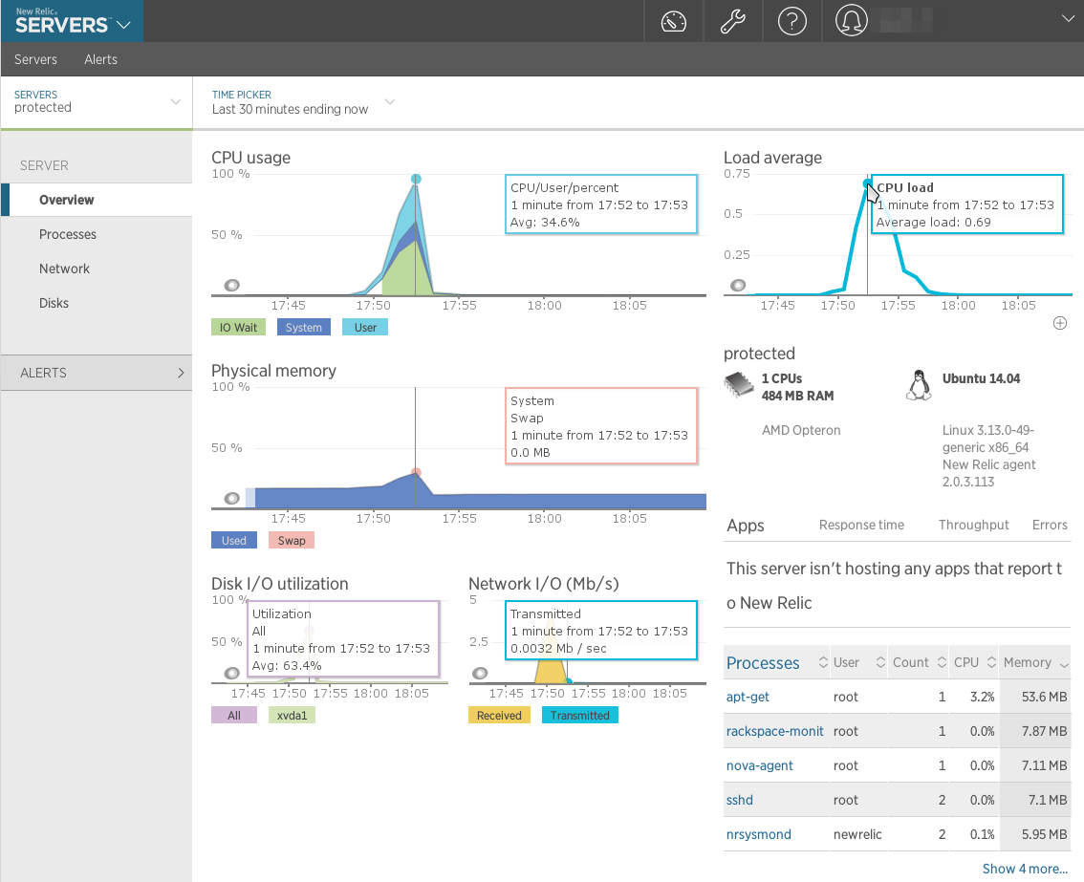
Task: Click the Disk I/O utilization chart title
Action: (x=280, y=584)
